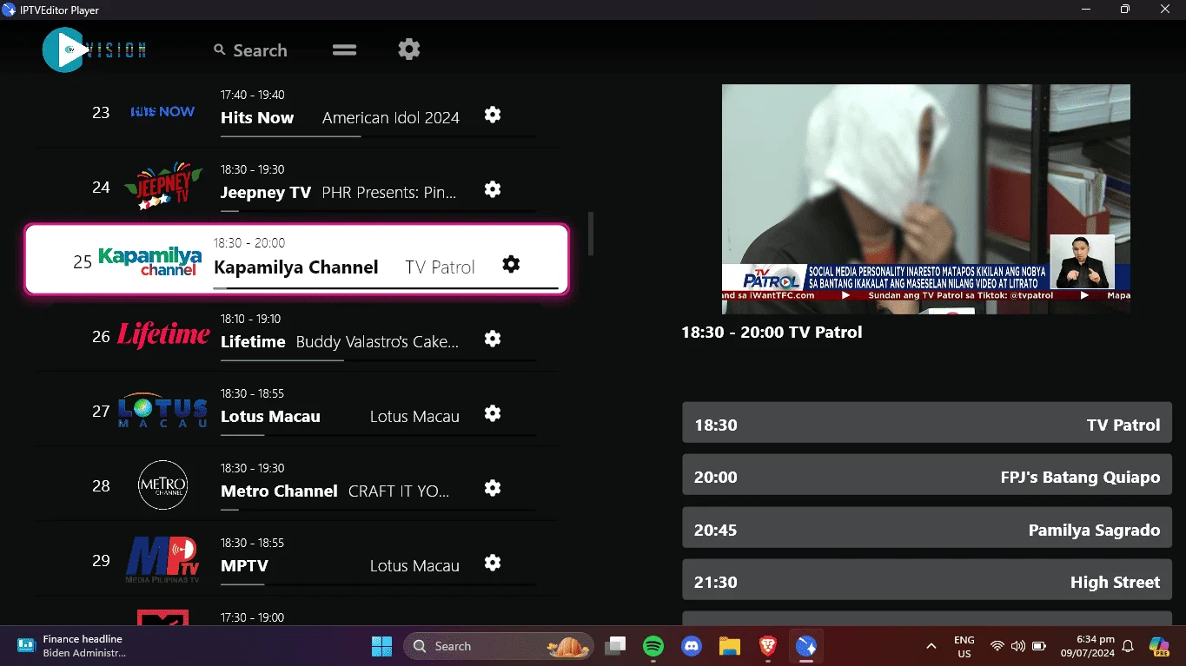Click CRAFT IT YO... program title
Viewport: 1186px width, 666px height.
[399, 491]
